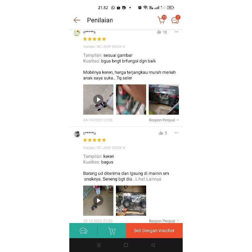
Task: Open more options for c*****u review
Action: coord(176,133)
